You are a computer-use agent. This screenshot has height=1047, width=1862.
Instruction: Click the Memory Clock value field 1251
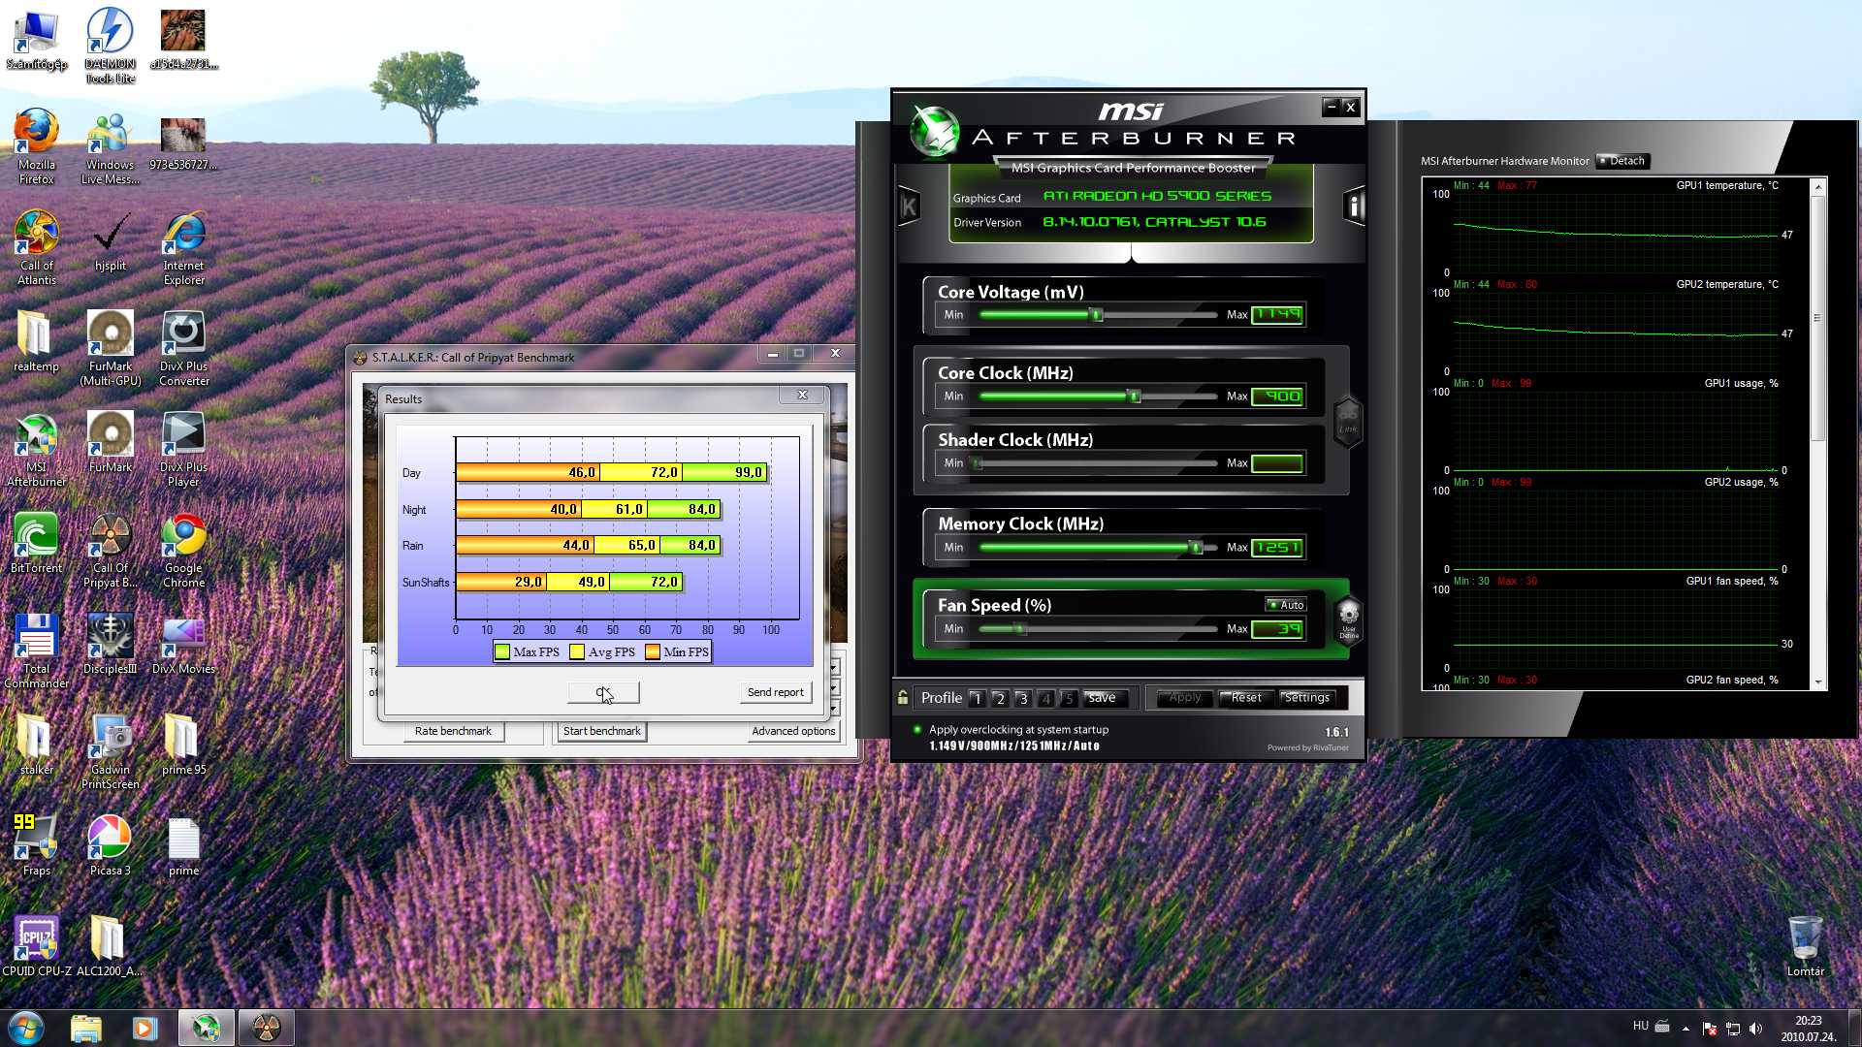(1277, 547)
